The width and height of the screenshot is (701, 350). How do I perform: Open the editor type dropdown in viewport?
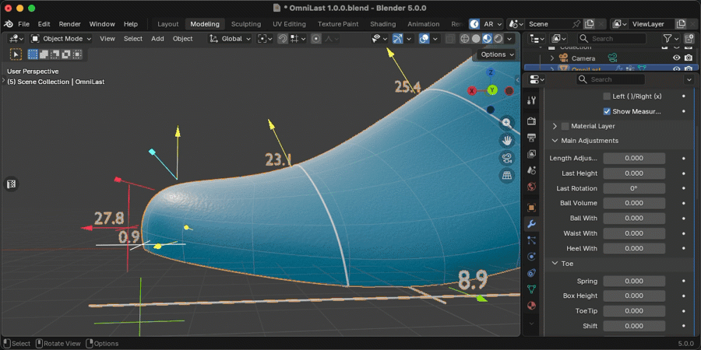[x=16, y=39]
